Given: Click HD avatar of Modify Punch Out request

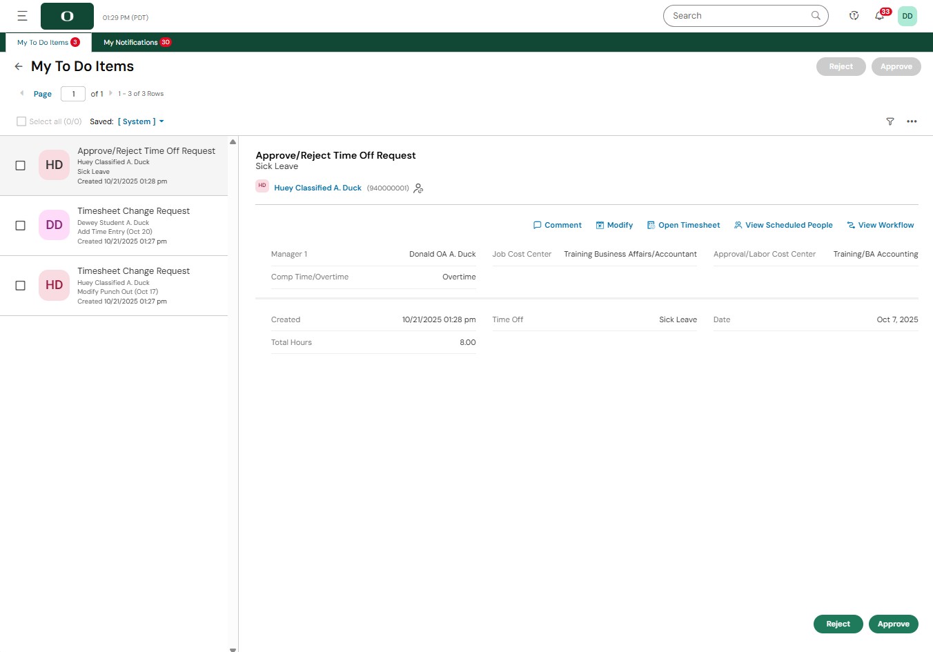Looking at the screenshot, I should (54, 285).
